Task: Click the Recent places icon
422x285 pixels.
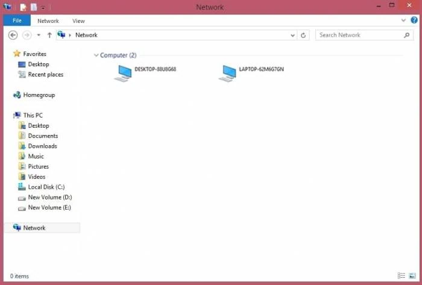Action: (22, 74)
